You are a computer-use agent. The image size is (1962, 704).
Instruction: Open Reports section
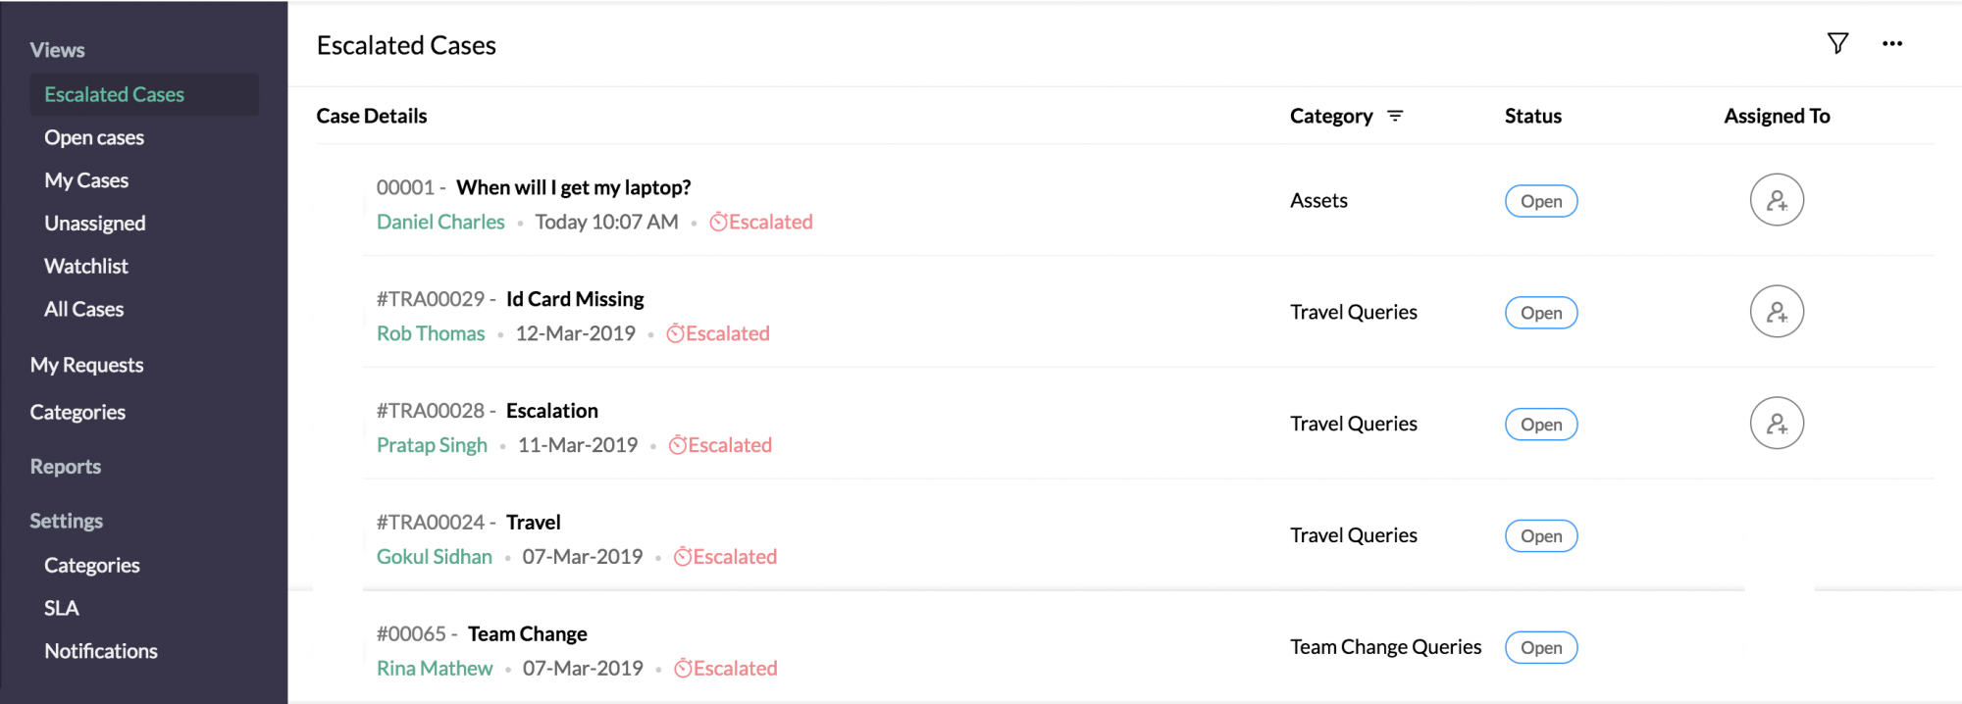pos(66,467)
